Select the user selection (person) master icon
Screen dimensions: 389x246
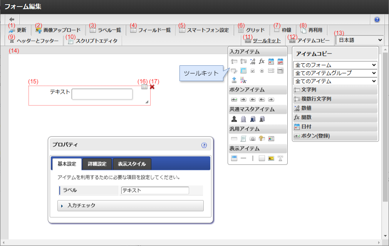click(x=234, y=119)
